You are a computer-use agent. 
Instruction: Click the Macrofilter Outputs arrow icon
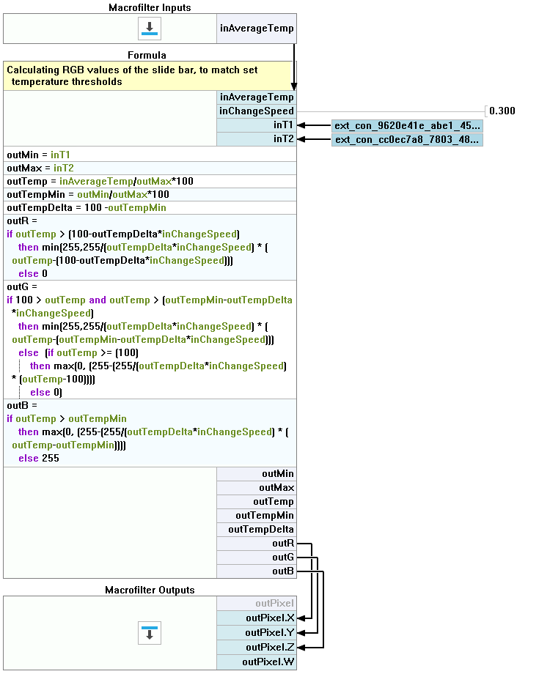(x=150, y=632)
